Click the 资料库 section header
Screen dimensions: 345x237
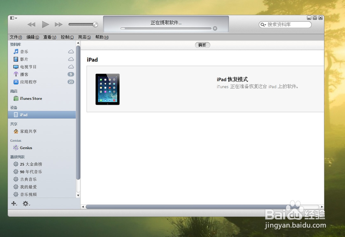[x=16, y=45]
